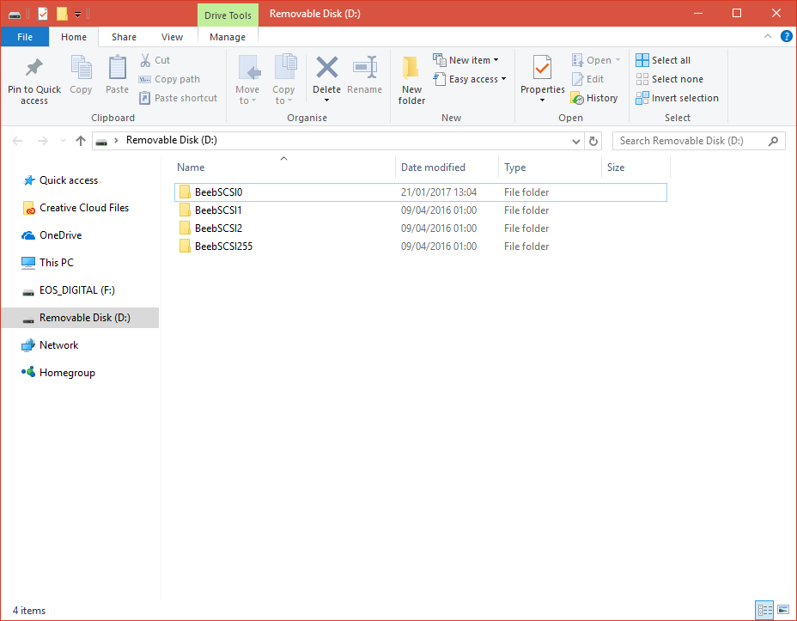Click the Back navigation arrow
797x621 pixels.
click(17, 141)
